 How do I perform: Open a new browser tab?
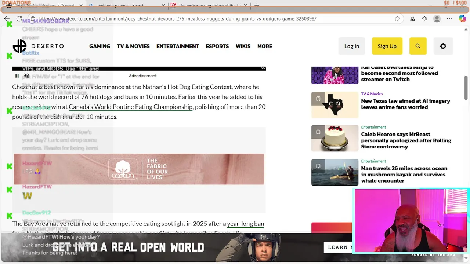(x=257, y=5)
